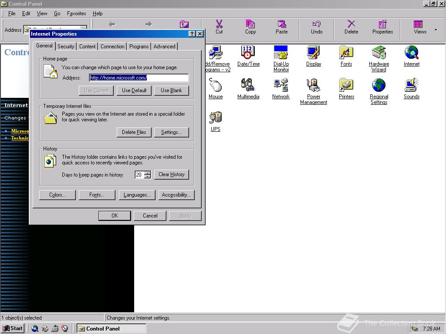Open the Favorites menu
Screen dimensions: 446x334
tap(76, 13)
